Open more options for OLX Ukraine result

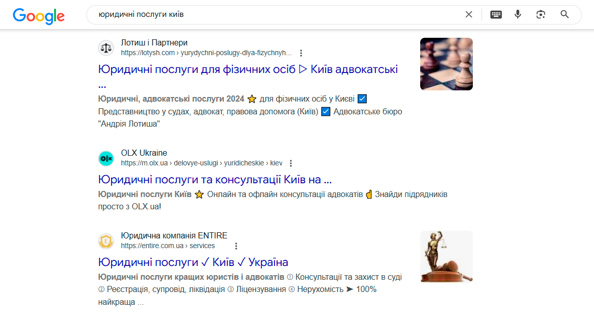click(x=290, y=163)
